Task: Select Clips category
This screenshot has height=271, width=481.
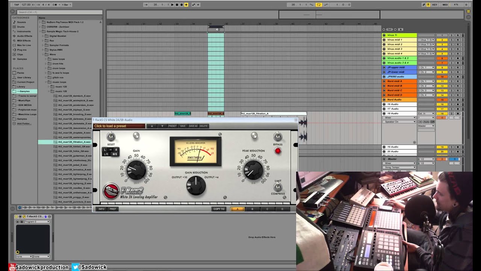Action: point(20,54)
